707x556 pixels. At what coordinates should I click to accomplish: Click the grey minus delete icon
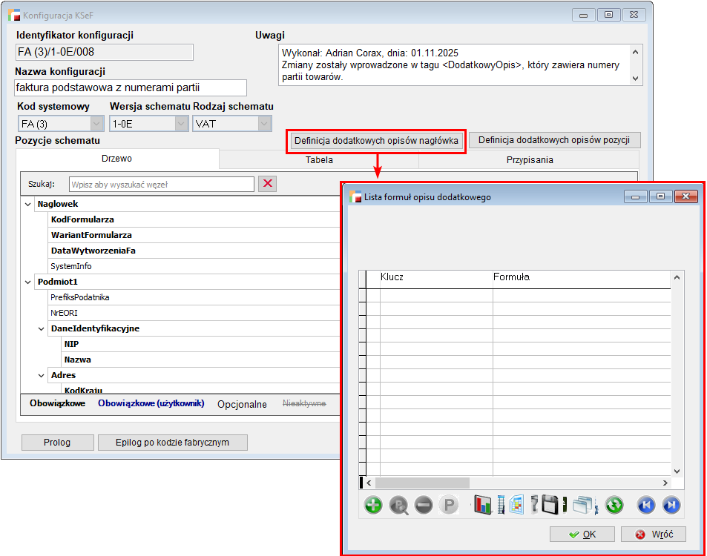[424, 506]
